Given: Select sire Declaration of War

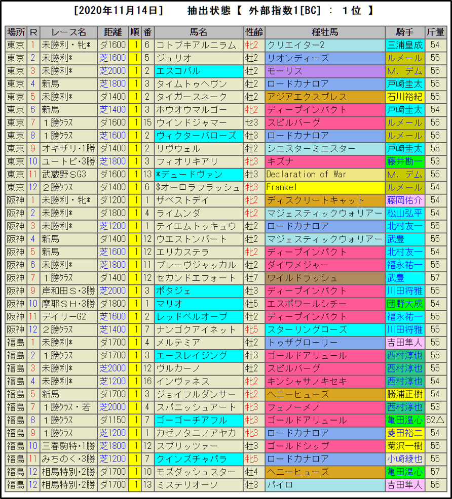Looking at the screenshot, I should tap(307, 175).
